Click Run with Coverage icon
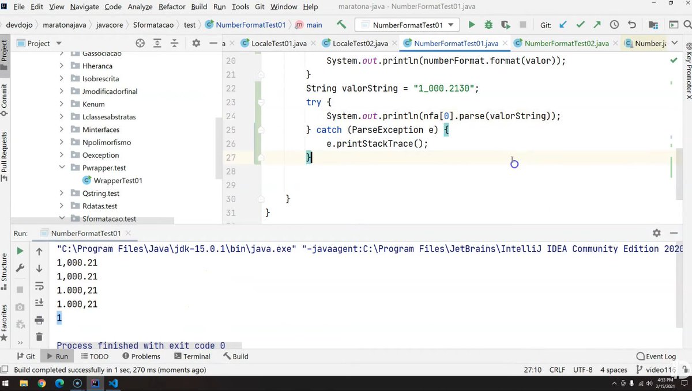This screenshot has height=391, width=692. (x=506, y=25)
